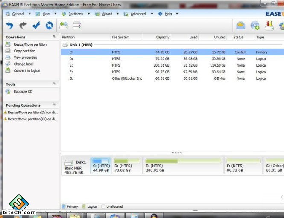This screenshot has width=284, height=218.
Task: Click penguin QQ icon in taskbar
Action: (154, 215)
